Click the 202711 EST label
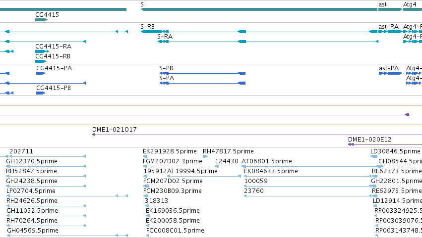The width and height of the screenshot is (422, 238). pyautogui.click(x=21, y=151)
